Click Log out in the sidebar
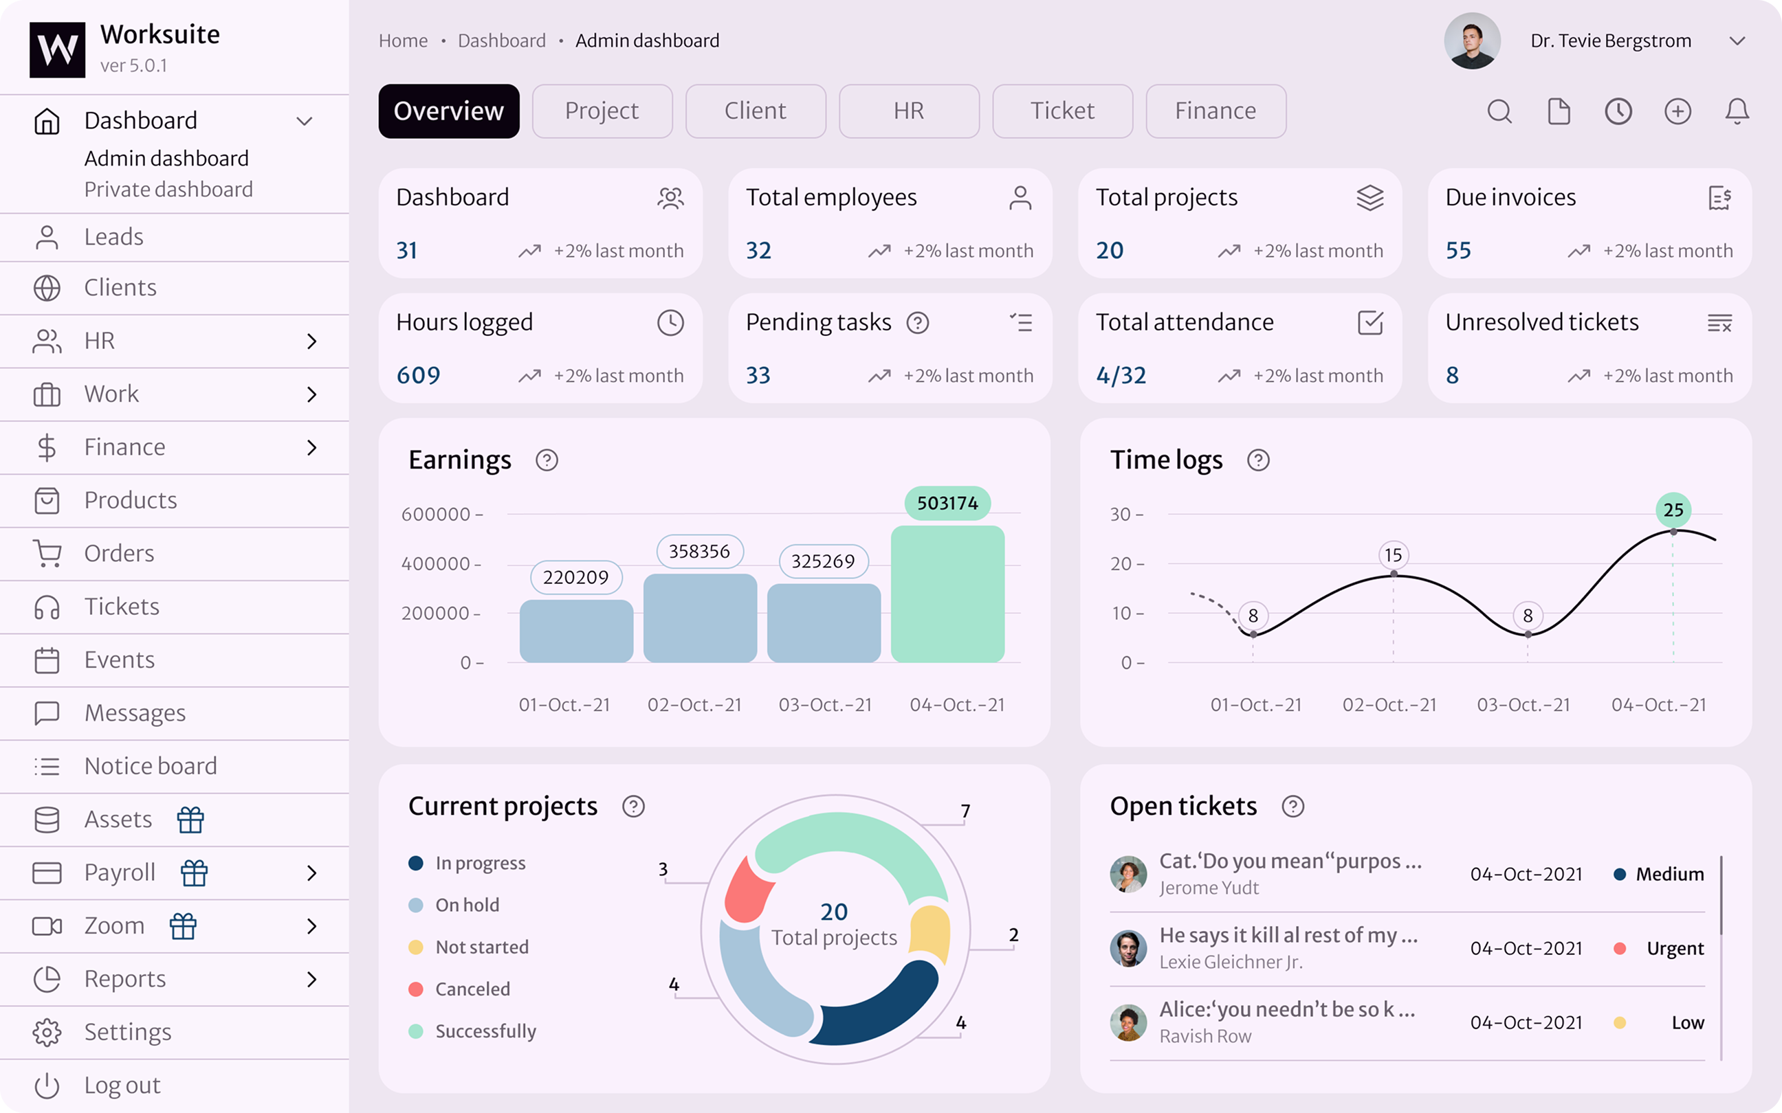 click(122, 1085)
